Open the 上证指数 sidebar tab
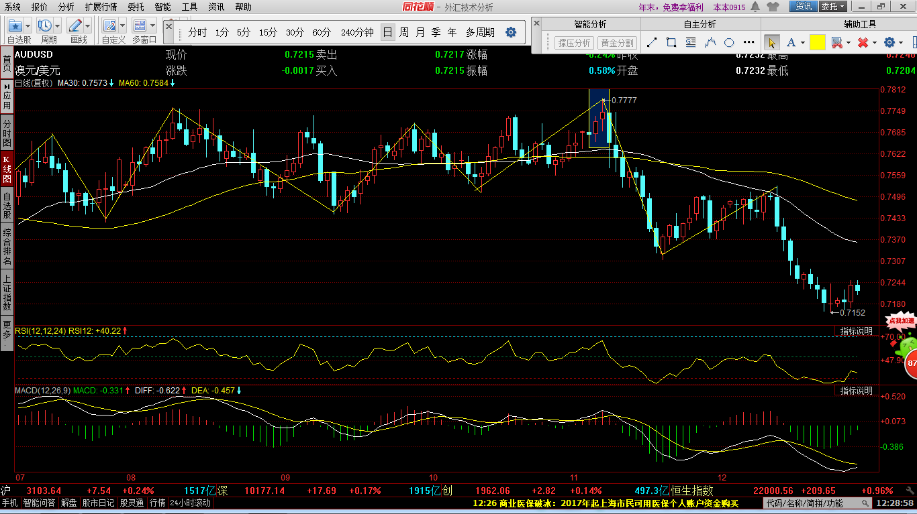This screenshot has width=917, height=514. pyautogui.click(x=7, y=292)
